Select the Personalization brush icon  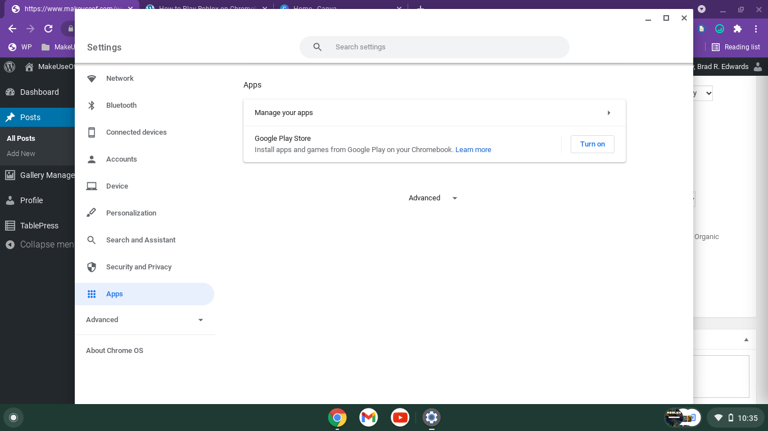pyautogui.click(x=92, y=213)
